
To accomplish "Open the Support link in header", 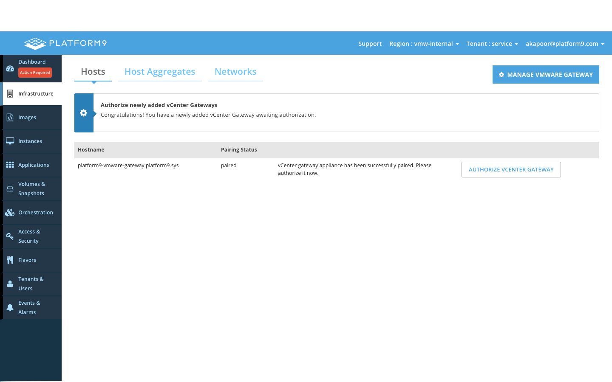I will [x=370, y=44].
